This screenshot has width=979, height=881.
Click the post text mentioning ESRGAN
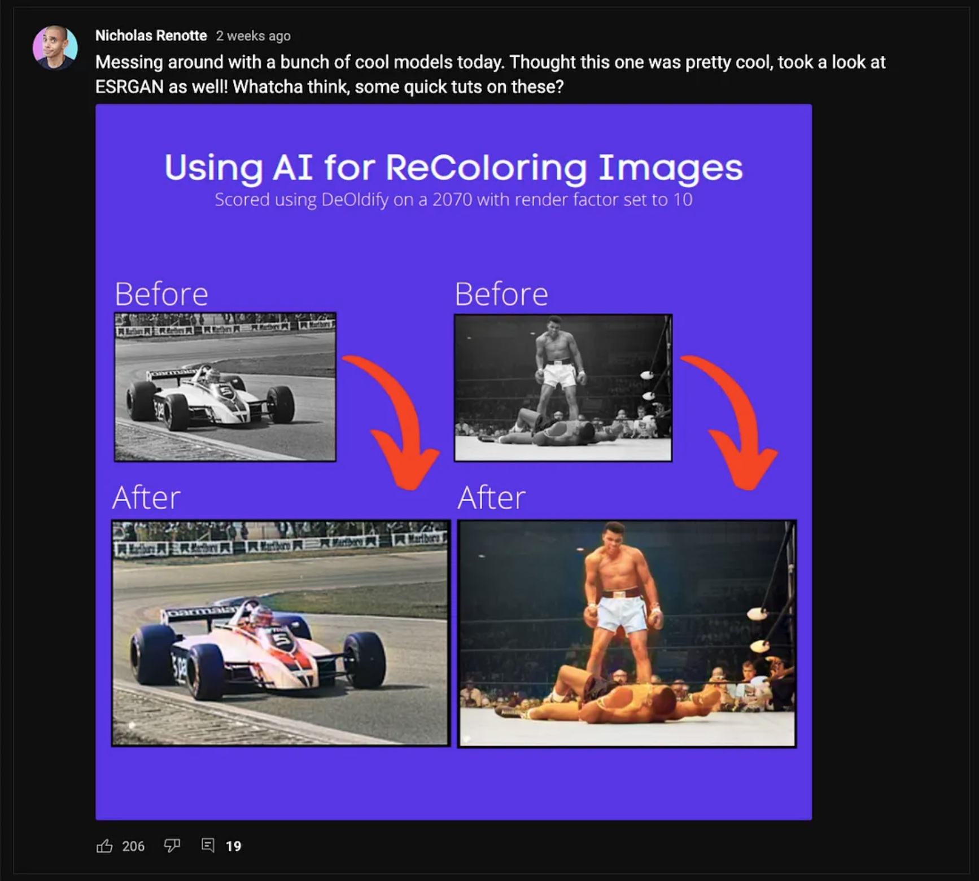pos(490,74)
